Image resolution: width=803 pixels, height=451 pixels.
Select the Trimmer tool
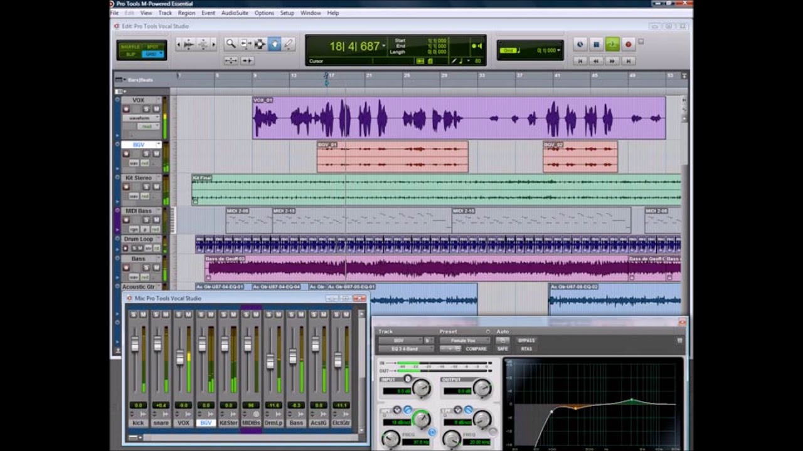pyautogui.click(x=245, y=44)
